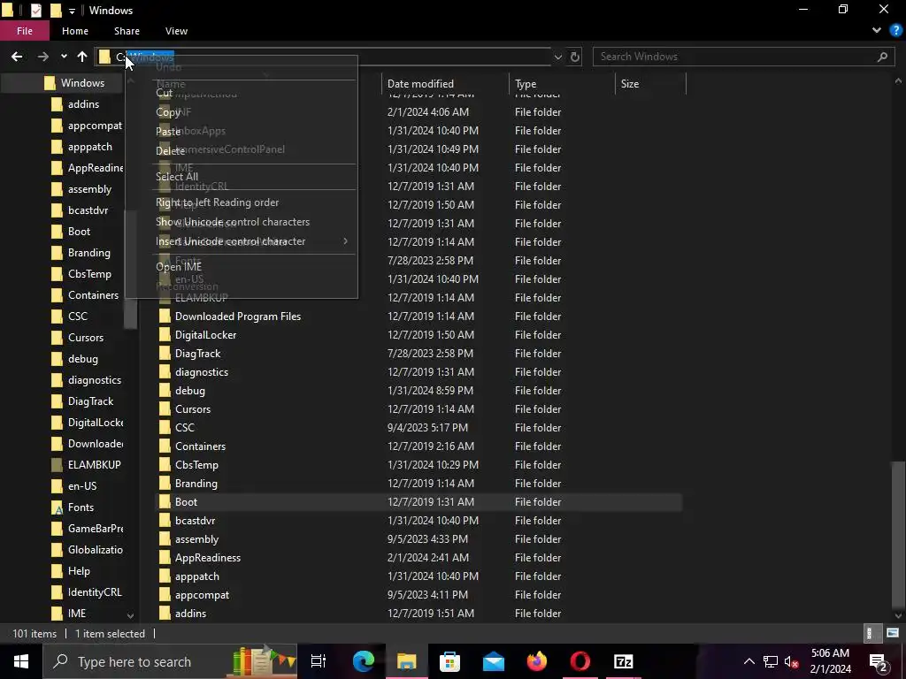Select the bcastdvr folder row
The width and height of the screenshot is (906, 679).
point(418,520)
